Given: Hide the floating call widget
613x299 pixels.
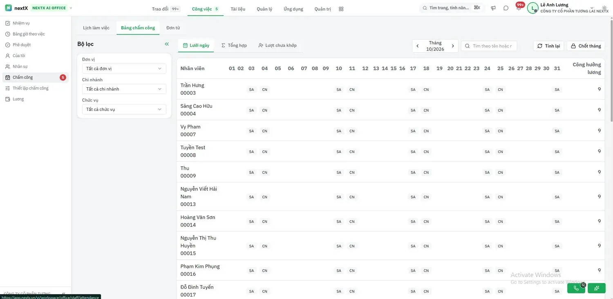Looking at the screenshot, I should coord(583,285).
